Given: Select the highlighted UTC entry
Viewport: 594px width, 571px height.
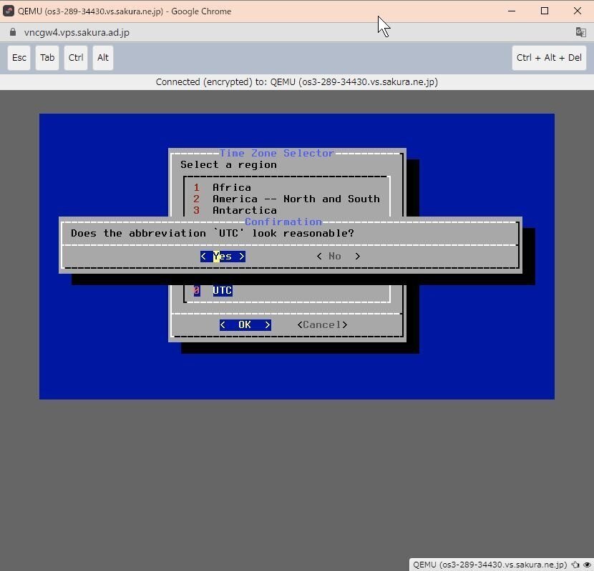Looking at the screenshot, I should coord(223,291).
